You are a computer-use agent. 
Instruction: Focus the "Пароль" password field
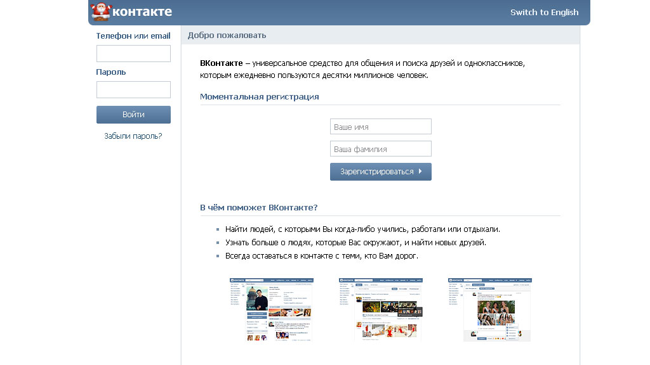(x=133, y=89)
